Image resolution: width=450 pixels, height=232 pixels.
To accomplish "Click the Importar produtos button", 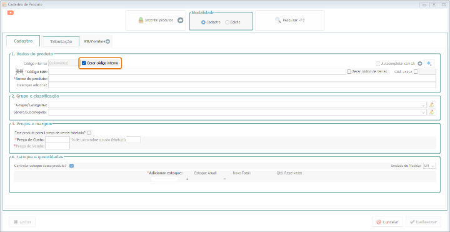I will (x=156, y=21).
